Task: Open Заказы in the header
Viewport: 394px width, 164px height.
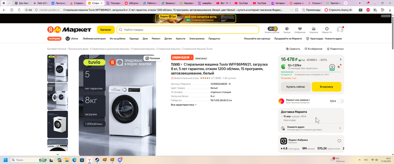Action: click(x=287, y=30)
